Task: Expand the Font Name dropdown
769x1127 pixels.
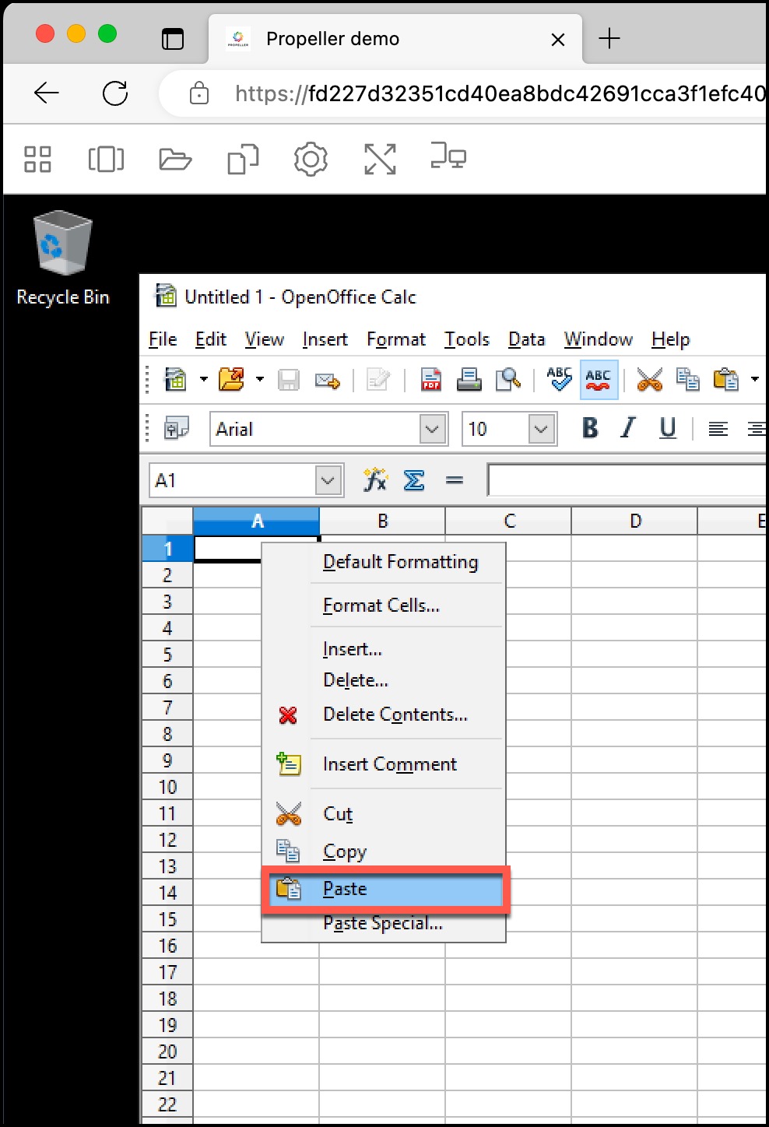Action: [433, 429]
